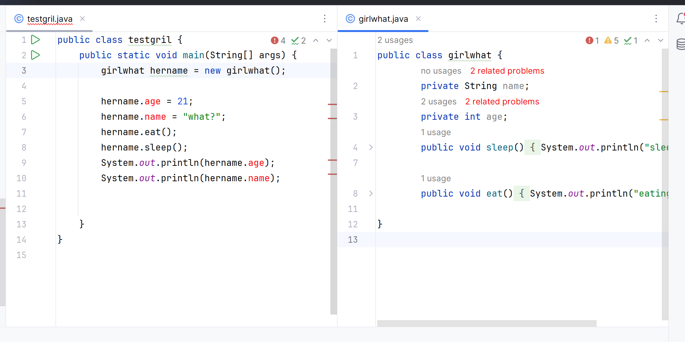Click red 'name' in hername.name assignment

point(155,117)
